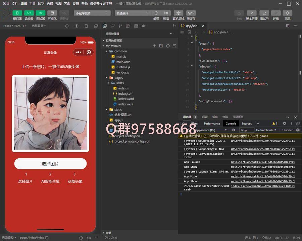302x241 pixels.
Task: Open the extensions icon in sidebar
Action: pos(128,26)
